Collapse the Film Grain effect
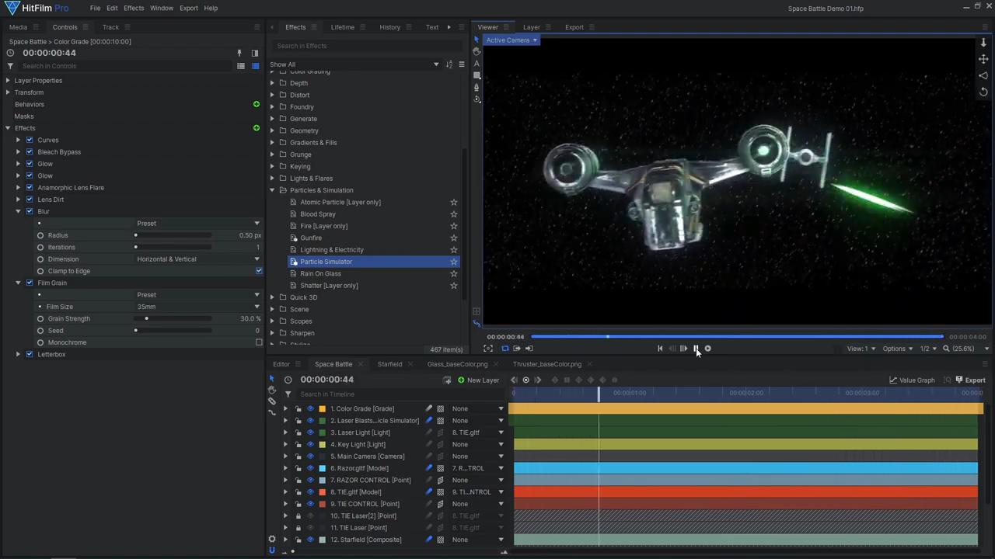Screen dimensions: 995x559 pos(19,283)
